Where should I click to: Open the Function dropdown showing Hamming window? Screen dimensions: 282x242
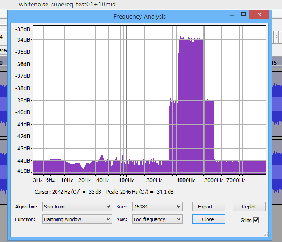tap(77, 219)
